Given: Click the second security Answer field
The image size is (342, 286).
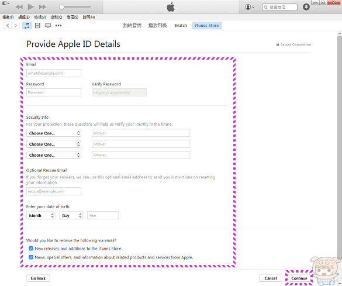Looking at the screenshot, I should [x=141, y=144].
